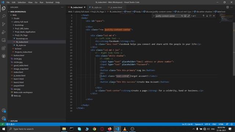Open Google Chrome from taskbar

tap(94, 129)
